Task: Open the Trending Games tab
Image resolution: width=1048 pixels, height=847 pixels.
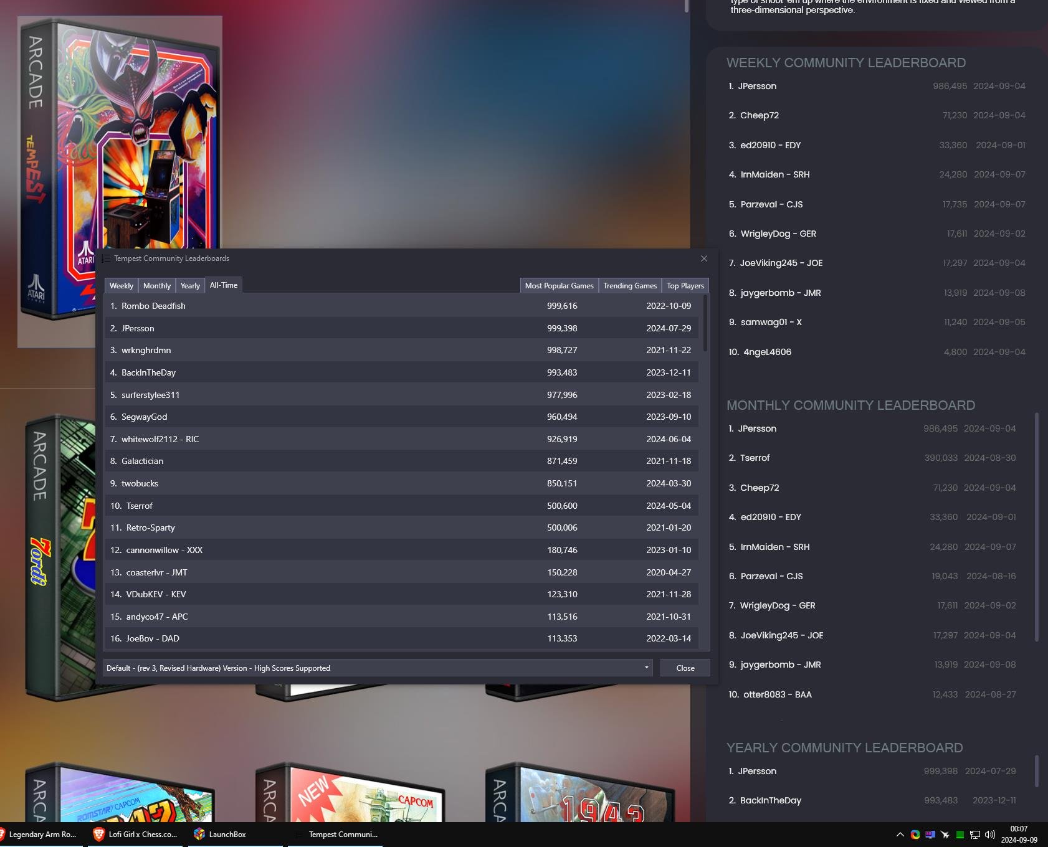Action: point(630,286)
